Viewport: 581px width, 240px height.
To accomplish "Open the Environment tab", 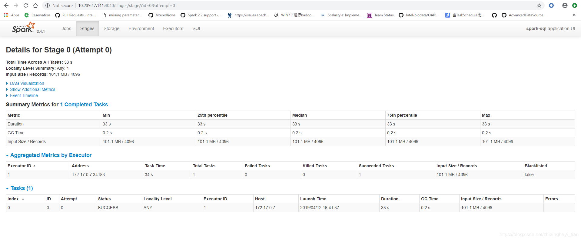I will pyautogui.click(x=141, y=28).
